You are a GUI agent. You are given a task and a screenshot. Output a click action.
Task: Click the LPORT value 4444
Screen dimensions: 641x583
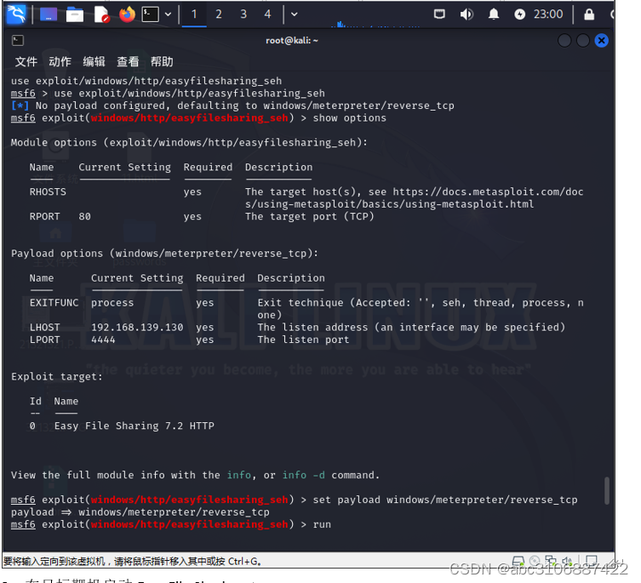pos(103,340)
